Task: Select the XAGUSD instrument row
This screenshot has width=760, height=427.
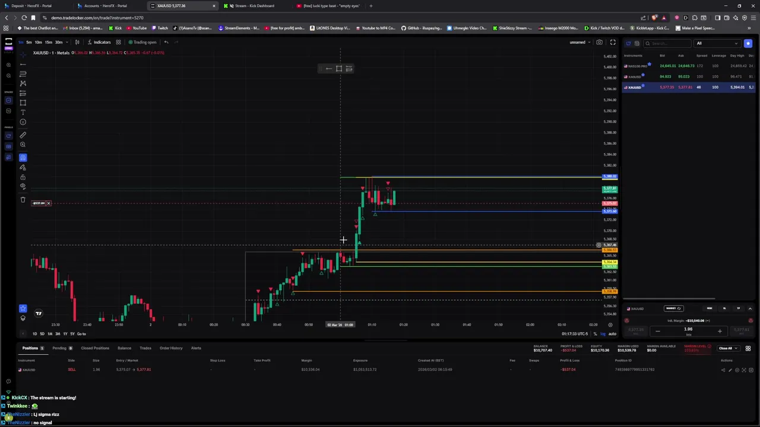Action: tap(689, 77)
